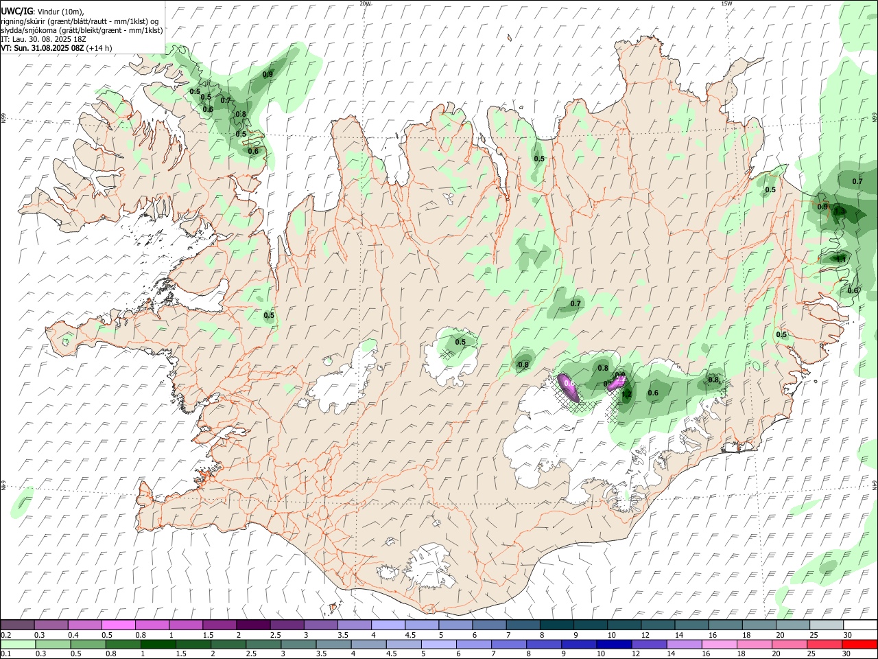Click the upper legend number 1.5
The image size is (878, 659).
pos(209,635)
